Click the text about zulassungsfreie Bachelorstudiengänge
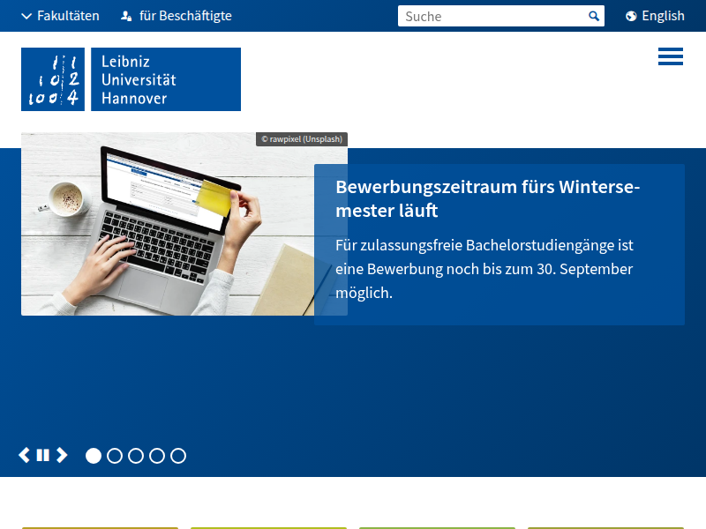The height and width of the screenshot is (529, 706). point(484,269)
